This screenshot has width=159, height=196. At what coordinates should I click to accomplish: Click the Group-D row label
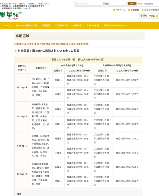point(22,174)
